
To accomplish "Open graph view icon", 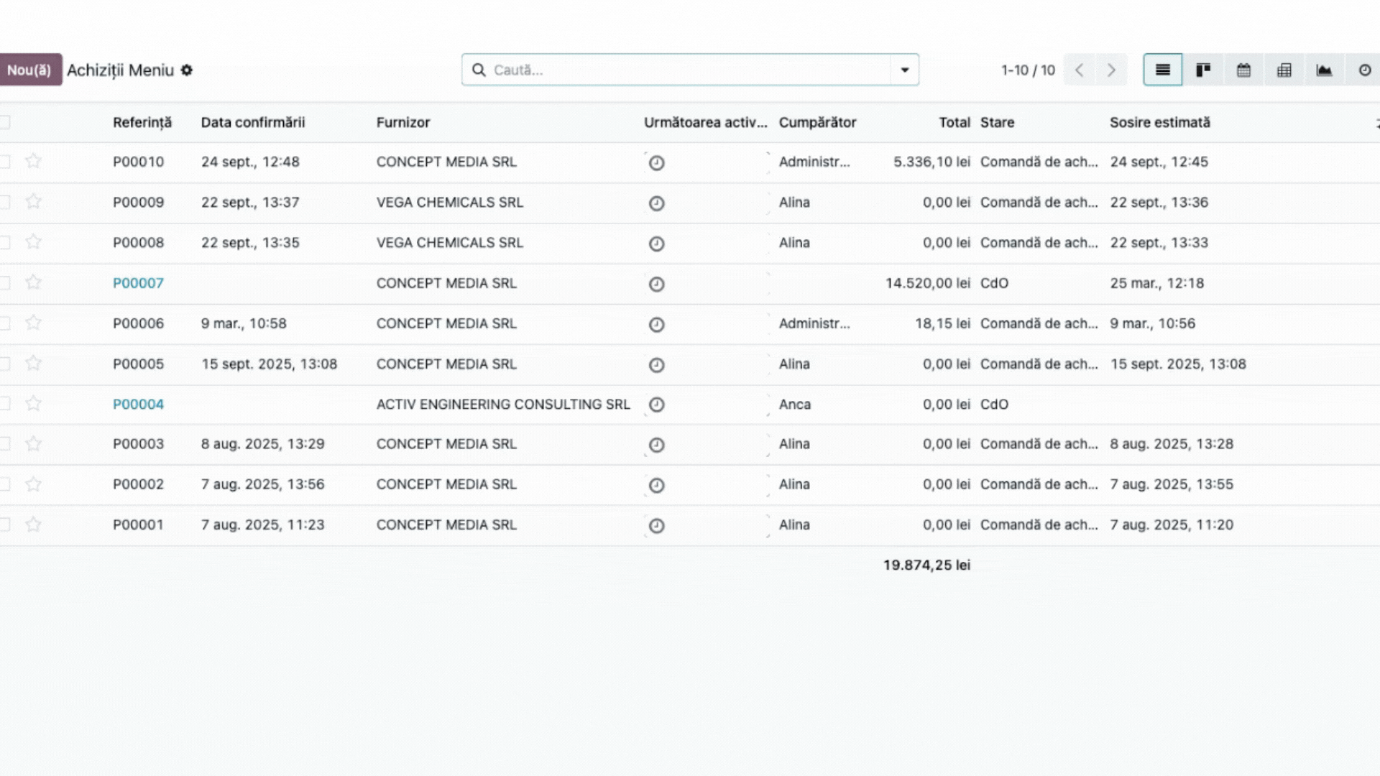I will (x=1324, y=70).
